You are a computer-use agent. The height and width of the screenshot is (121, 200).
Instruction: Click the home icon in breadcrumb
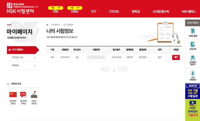tap(47, 25)
